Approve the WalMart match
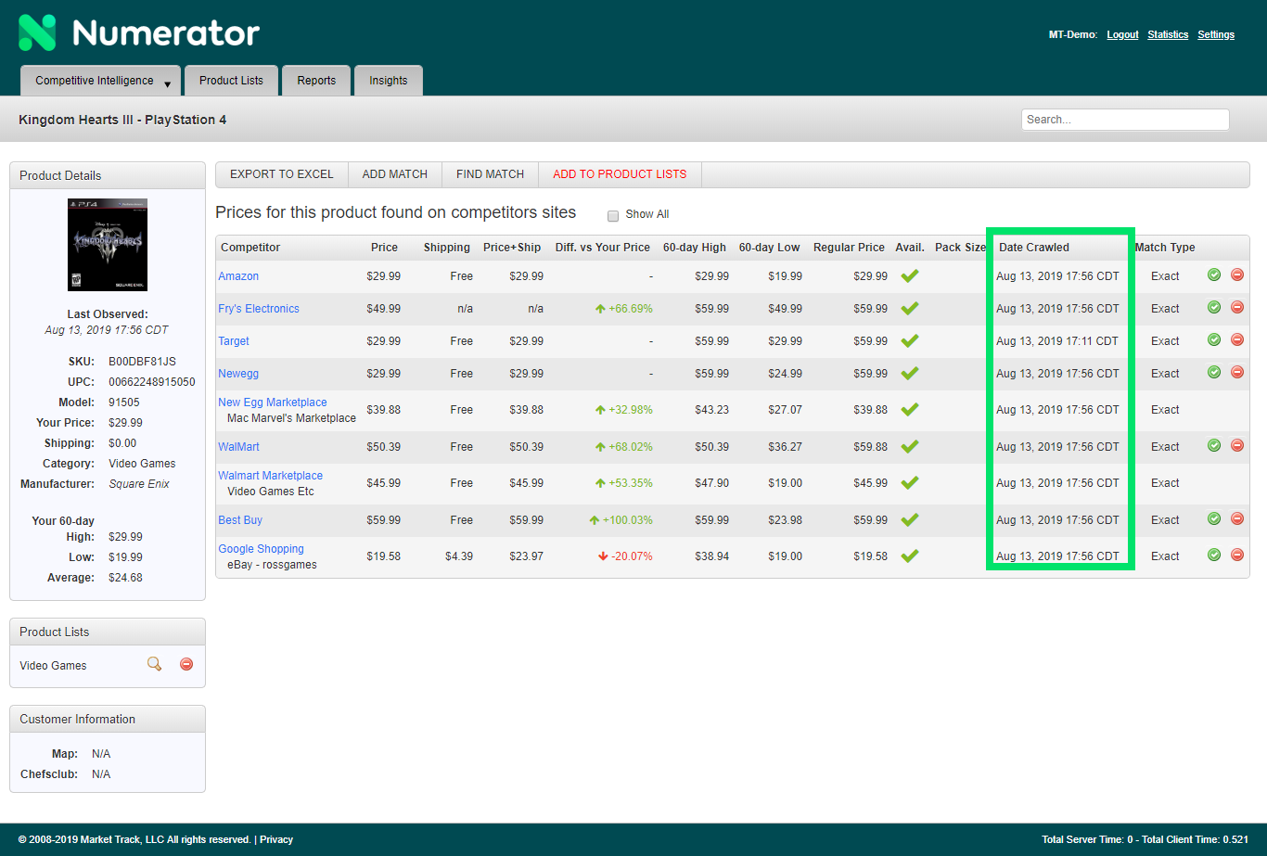This screenshot has height=856, width=1267. (1213, 445)
